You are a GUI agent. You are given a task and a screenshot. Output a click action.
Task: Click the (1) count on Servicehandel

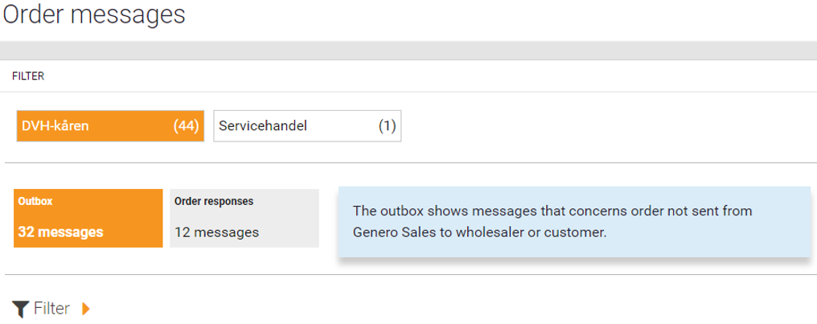click(x=387, y=126)
